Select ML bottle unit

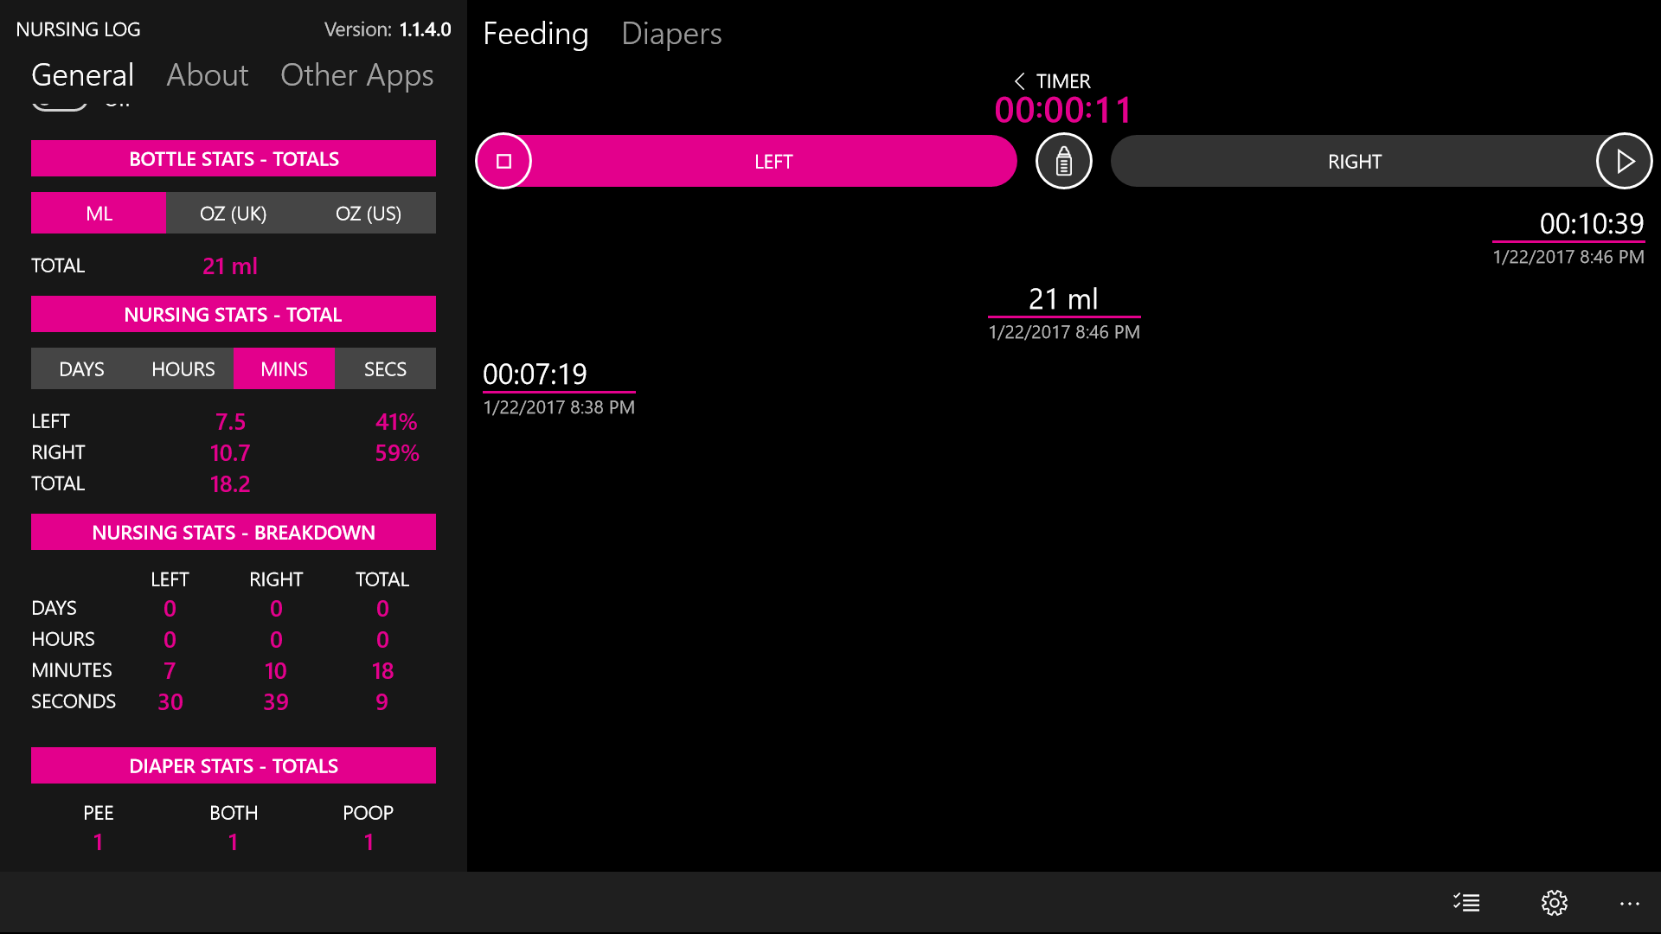click(x=99, y=214)
